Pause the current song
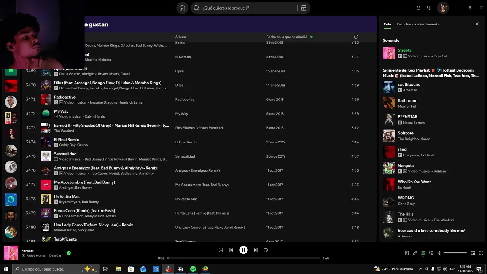 click(243, 250)
